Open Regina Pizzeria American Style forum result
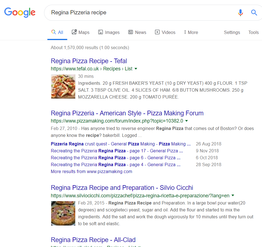The height and width of the screenshot is (247, 262). [127, 113]
